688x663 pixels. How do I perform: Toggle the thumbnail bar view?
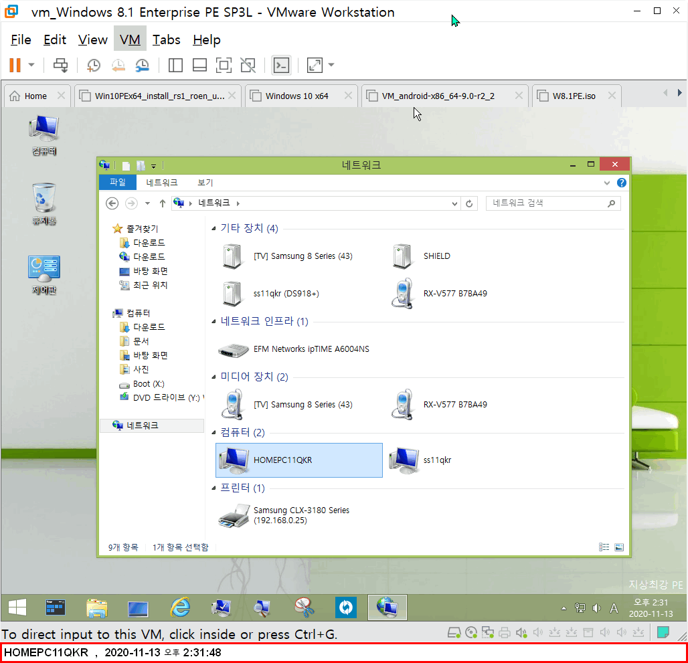pos(199,66)
